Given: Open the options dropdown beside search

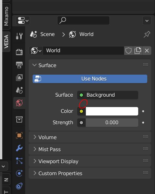Looking at the screenshot, I should click(147, 20).
